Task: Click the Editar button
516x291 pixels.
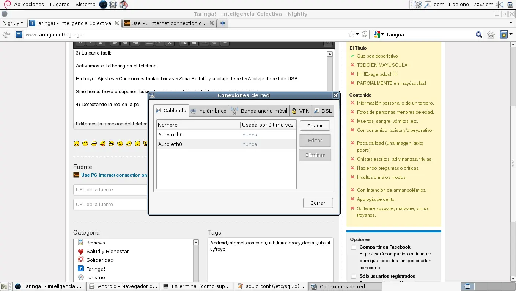Action: pyautogui.click(x=315, y=140)
